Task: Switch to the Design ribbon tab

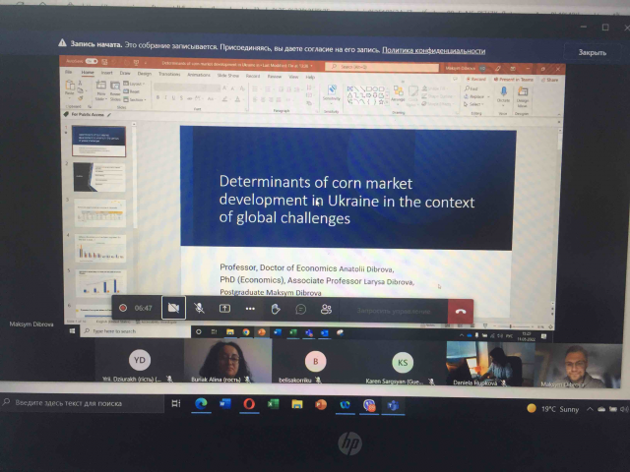Action: (145, 74)
